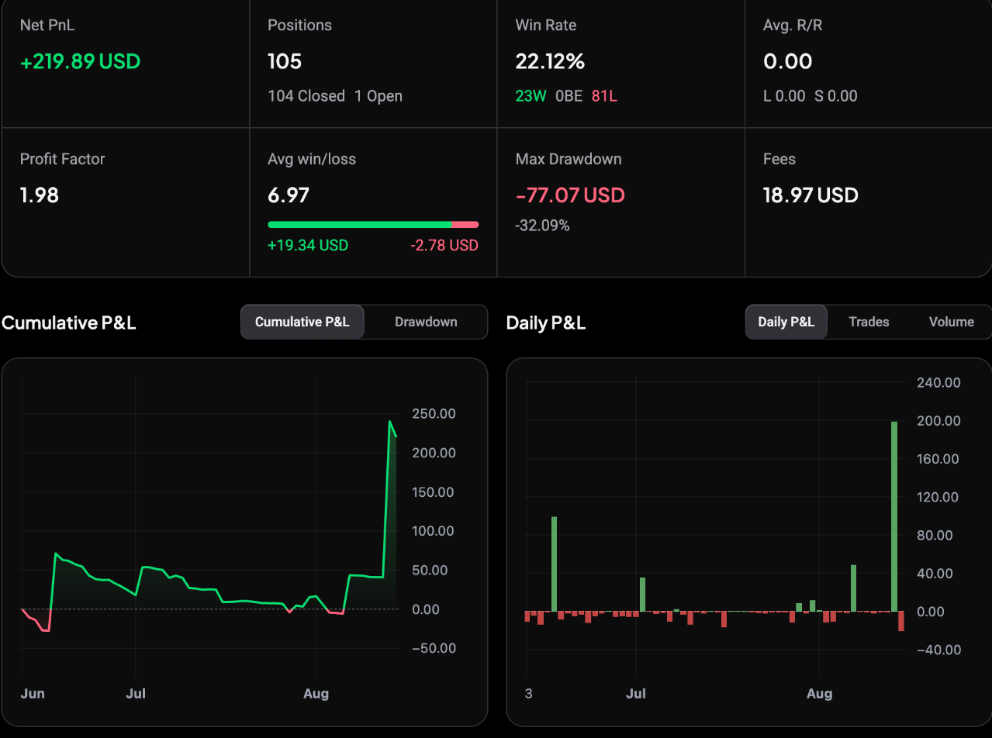Select the Daily P&L tab

(786, 322)
